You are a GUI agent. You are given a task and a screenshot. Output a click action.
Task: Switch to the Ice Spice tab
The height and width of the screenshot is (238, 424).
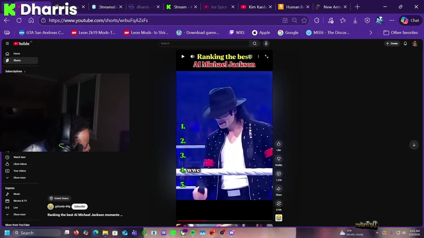point(219,7)
